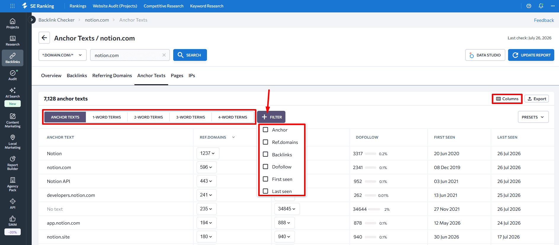The height and width of the screenshot is (245, 559).
Task: Open the Columns settings button
Action: coord(507,99)
